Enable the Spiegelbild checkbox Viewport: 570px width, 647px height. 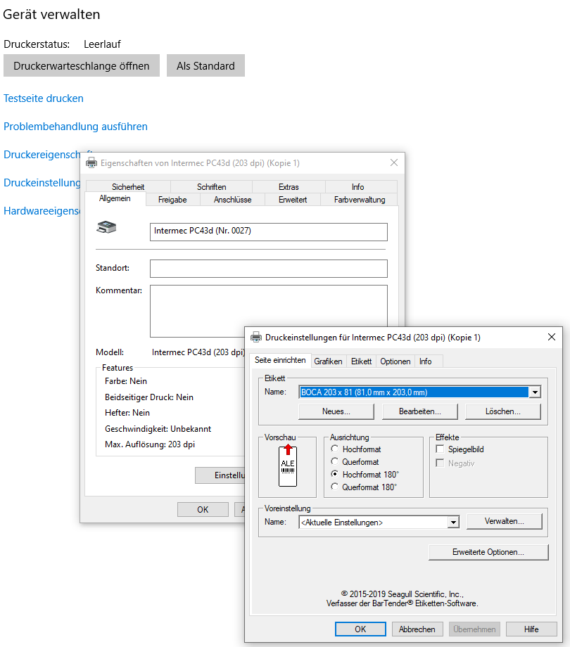click(x=440, y=449)
